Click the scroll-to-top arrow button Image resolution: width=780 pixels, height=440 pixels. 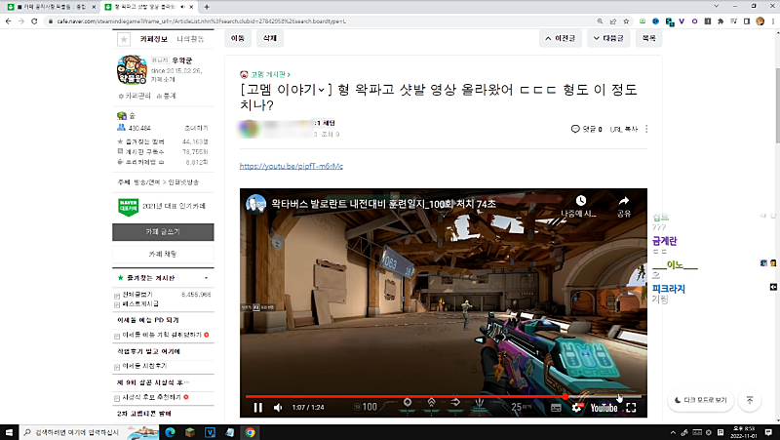pos(749,400)
